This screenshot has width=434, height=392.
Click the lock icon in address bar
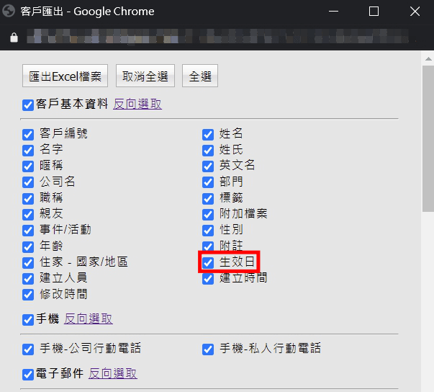[x=13, y=37]
